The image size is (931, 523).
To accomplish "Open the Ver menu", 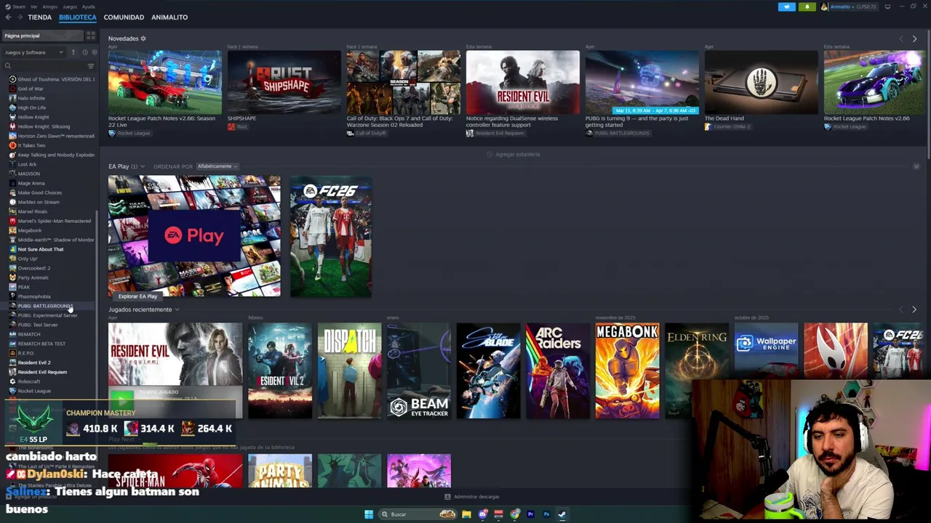I will (33, 7).
